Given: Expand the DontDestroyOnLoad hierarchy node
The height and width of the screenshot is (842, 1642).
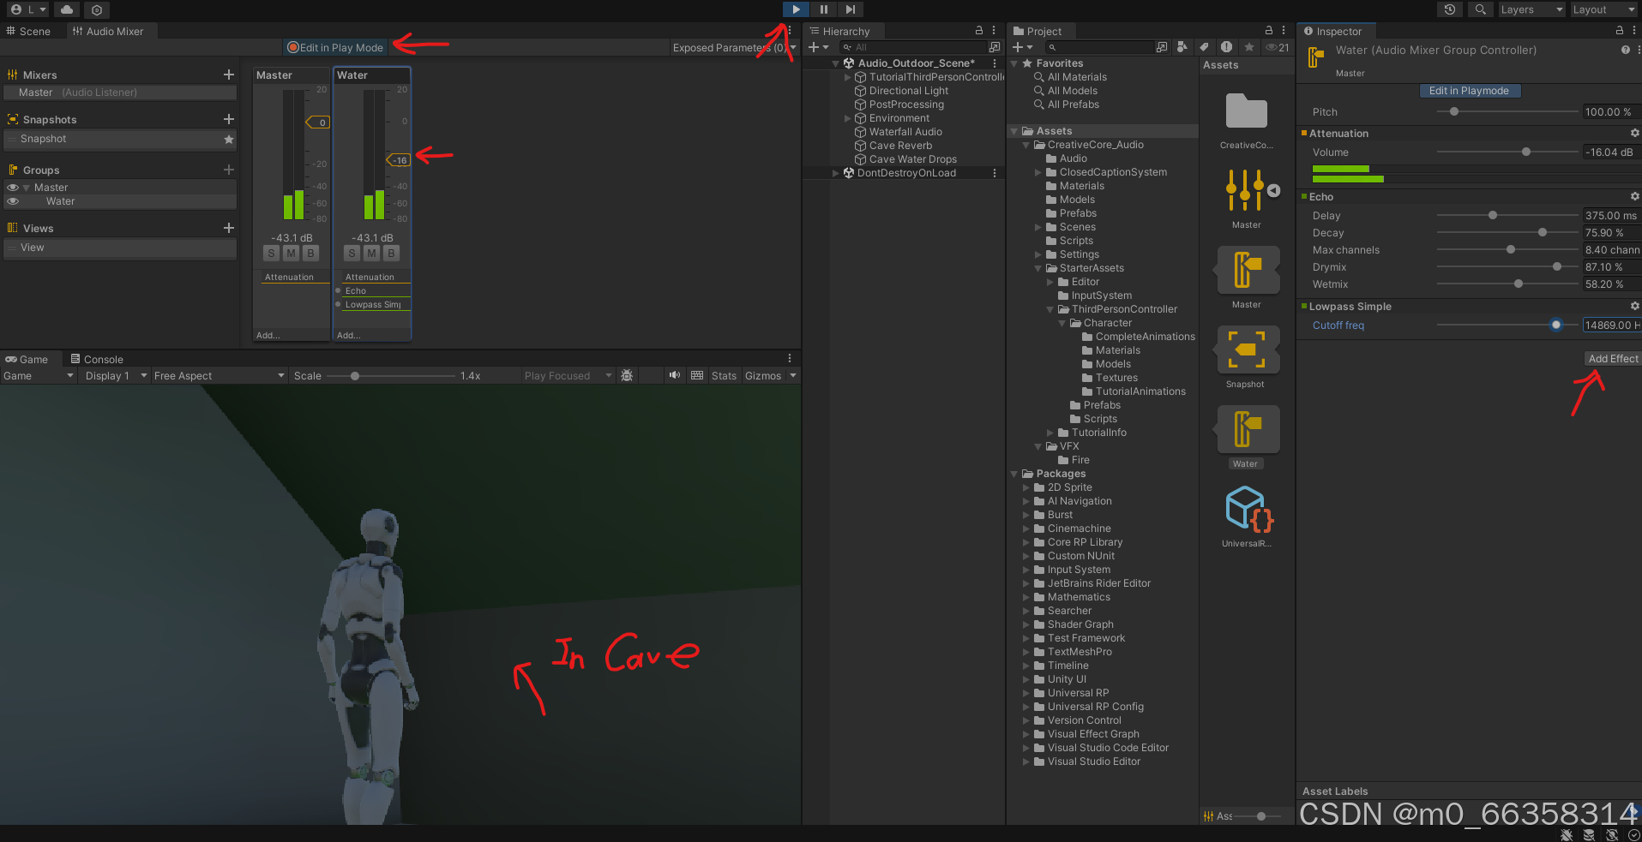Looking at the screenshot, I should [836, 173].
